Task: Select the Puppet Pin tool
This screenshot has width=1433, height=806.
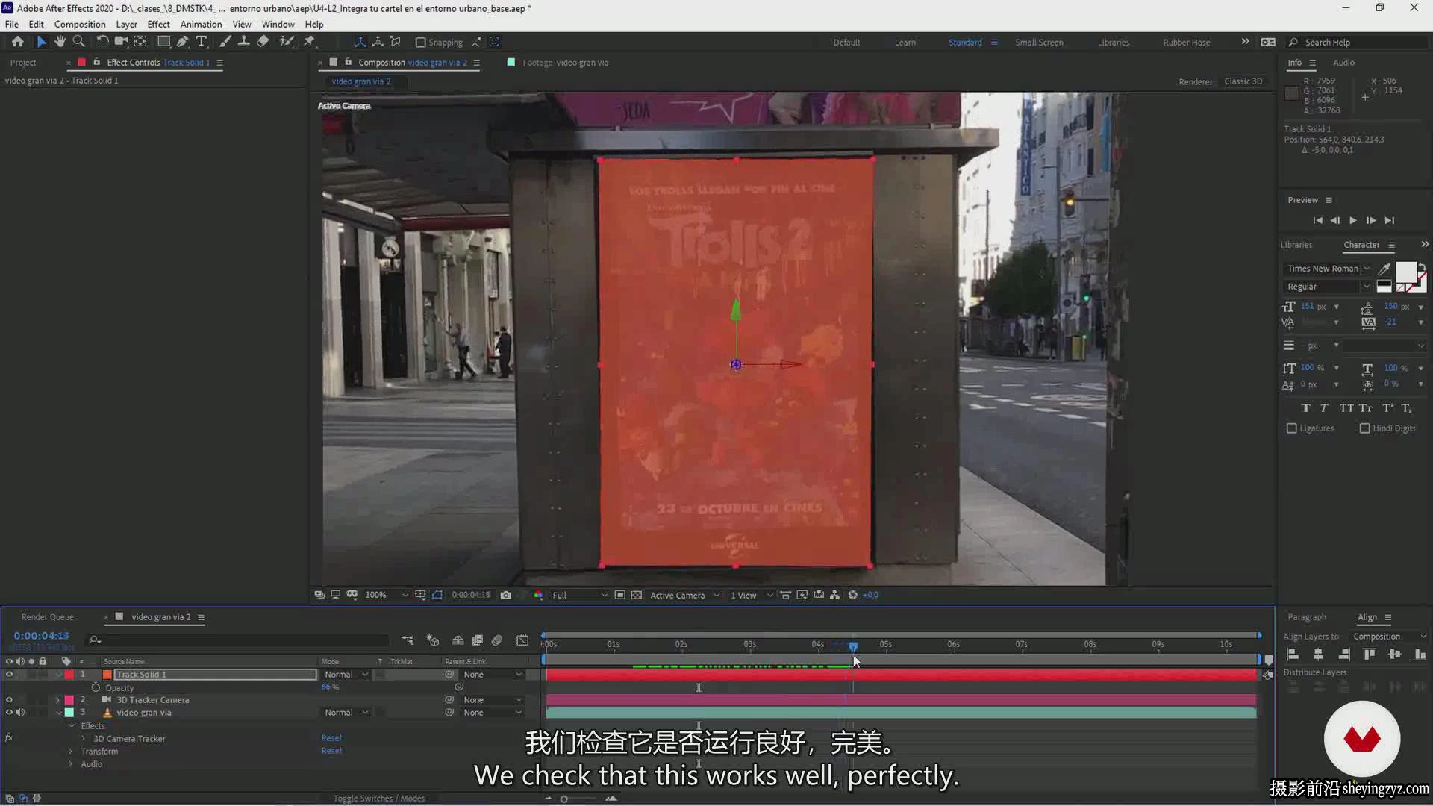Action: pyautogui.click(x=309, y=42)
